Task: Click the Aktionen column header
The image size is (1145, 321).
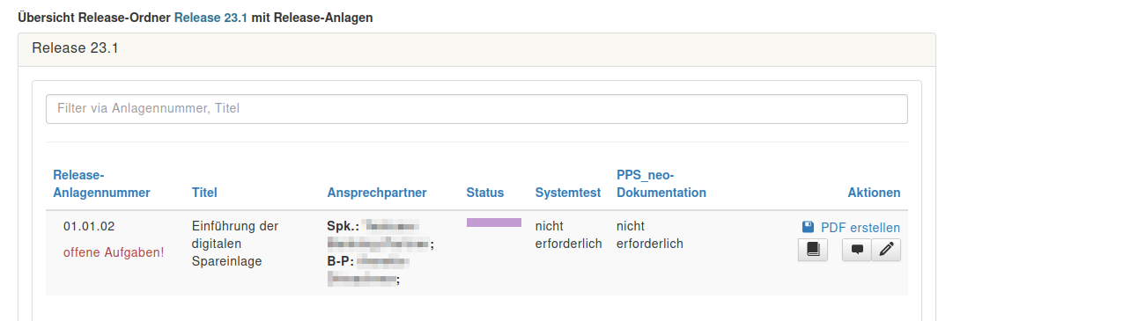Action: tap(874, 193)
